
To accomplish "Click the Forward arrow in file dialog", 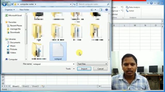I will coord(9,4).
